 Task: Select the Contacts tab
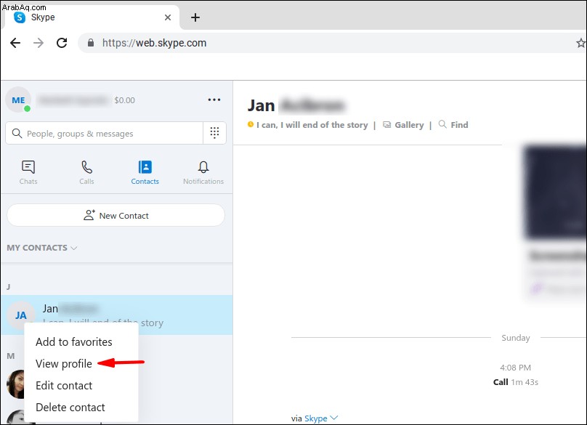click(x=145, y=172)
